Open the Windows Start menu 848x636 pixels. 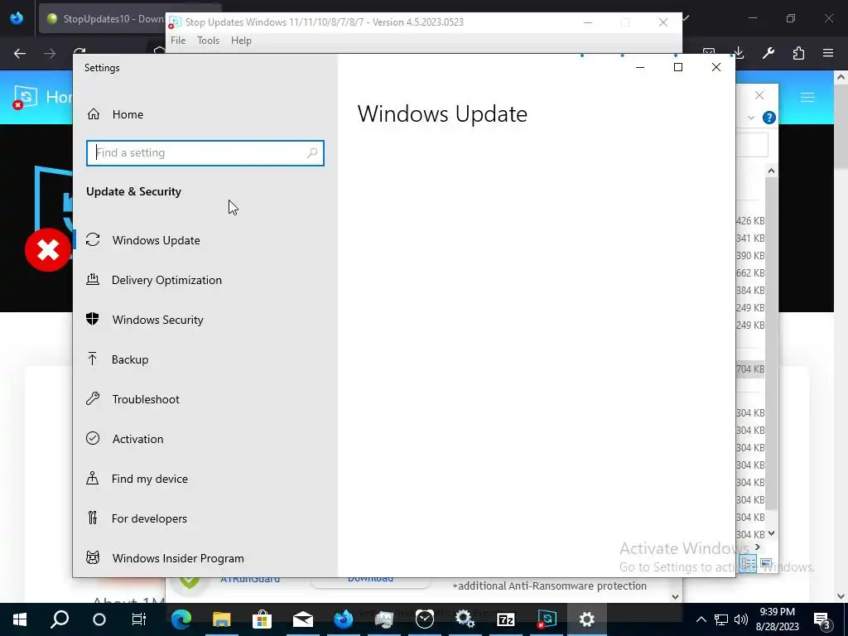tap(20, 619)
